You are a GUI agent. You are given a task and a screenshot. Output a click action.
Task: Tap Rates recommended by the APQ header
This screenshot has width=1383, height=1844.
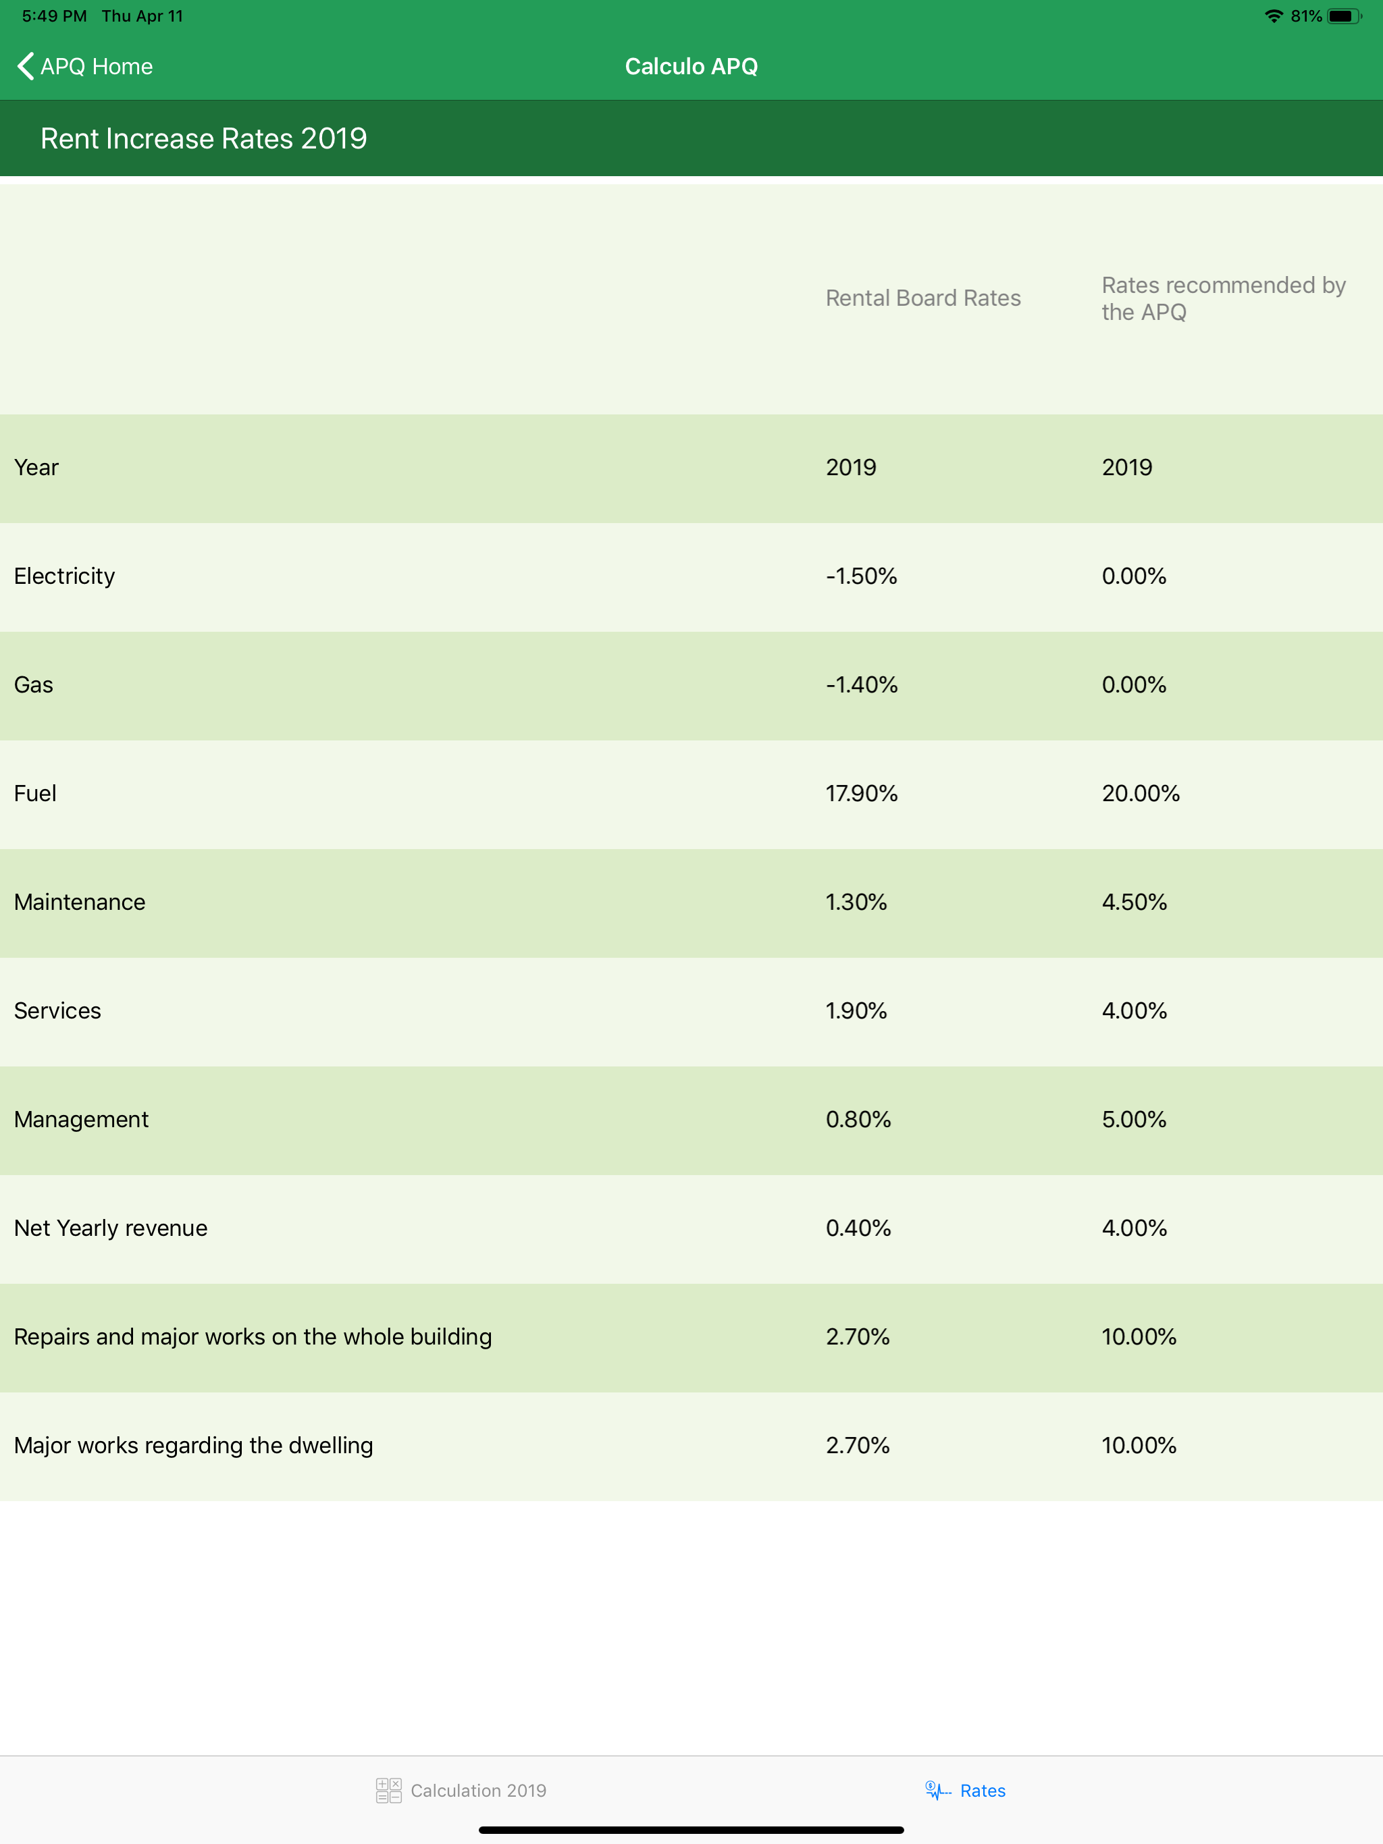[x=1224, y=298]
